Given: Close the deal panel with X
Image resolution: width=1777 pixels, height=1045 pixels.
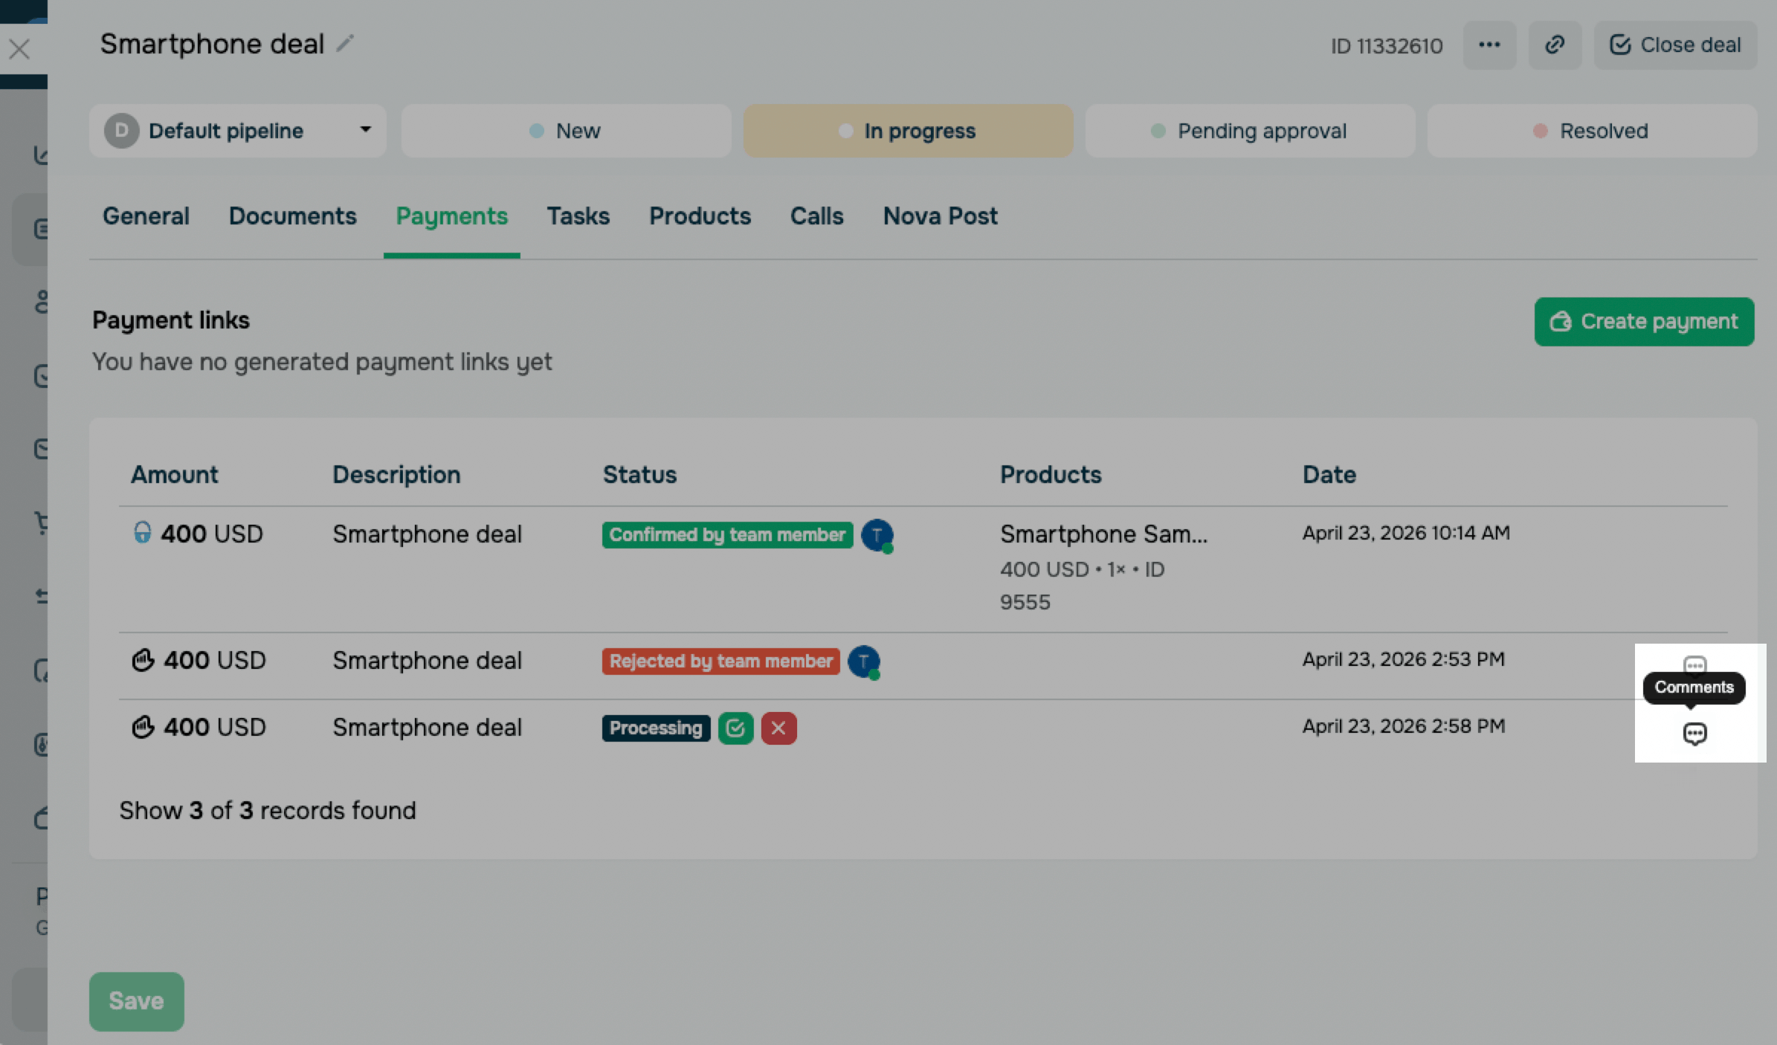Looking at the screenshot, I should point(19,50).
